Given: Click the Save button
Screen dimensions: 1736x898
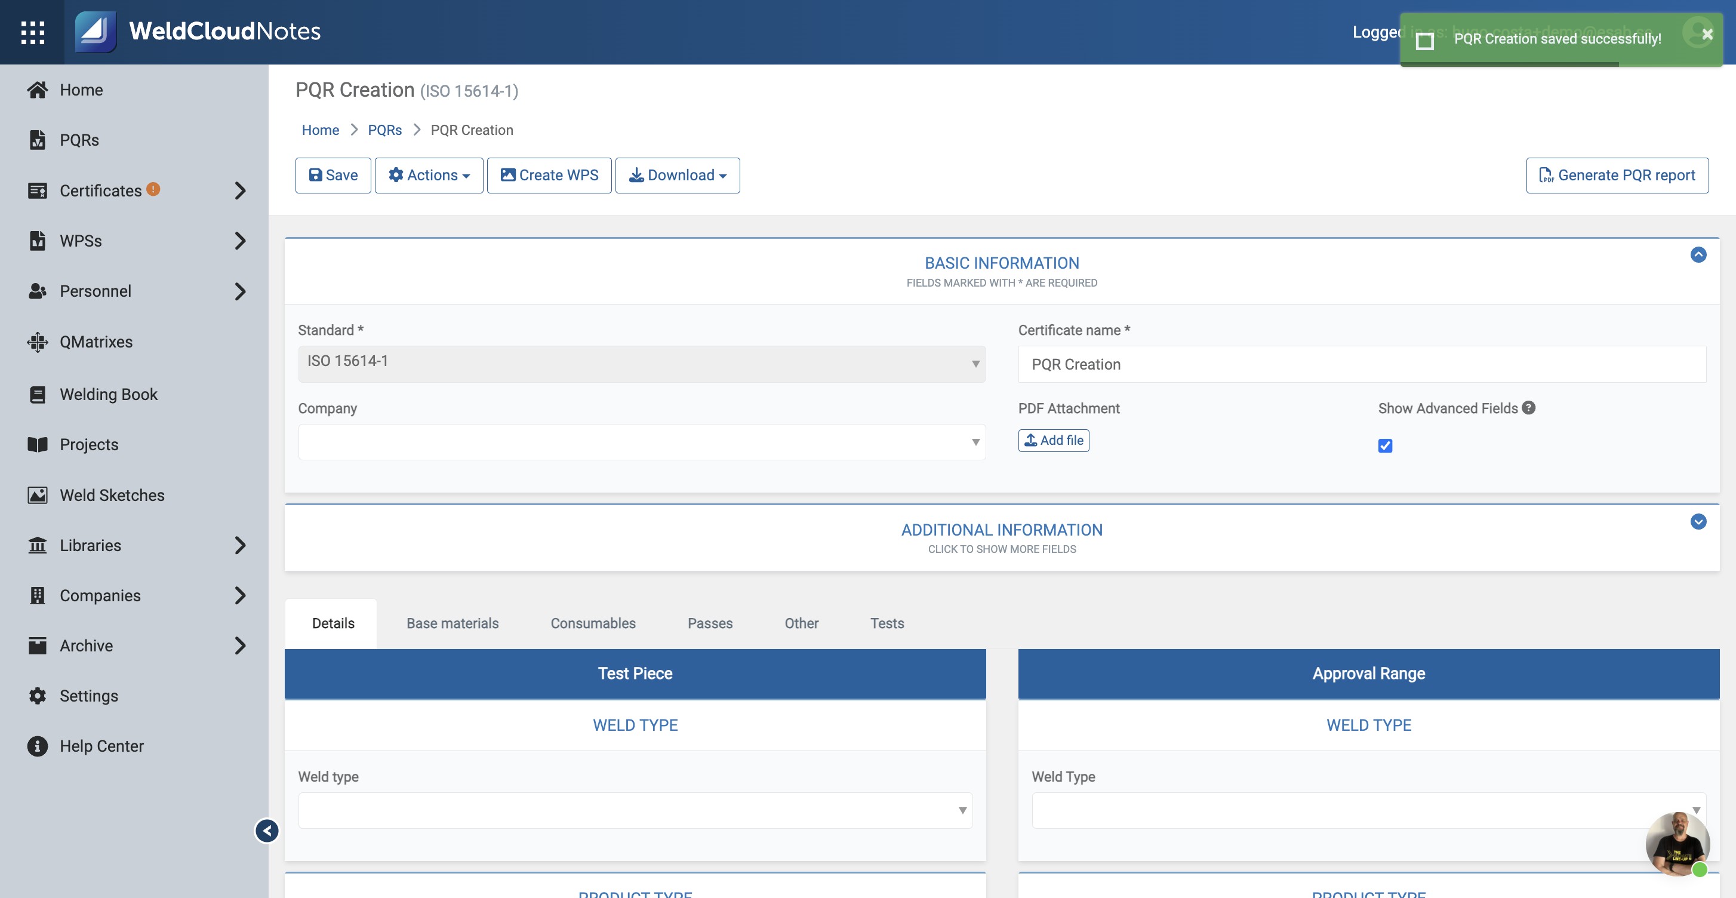Looking at the screenshot, I should 333,176.
